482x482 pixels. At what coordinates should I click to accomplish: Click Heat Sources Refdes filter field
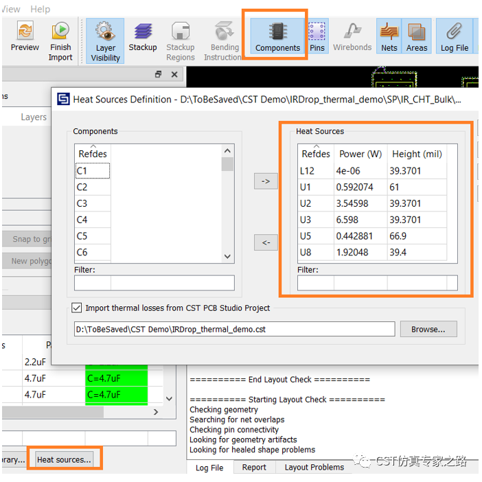pyautogui.click(x=316, y=283)
